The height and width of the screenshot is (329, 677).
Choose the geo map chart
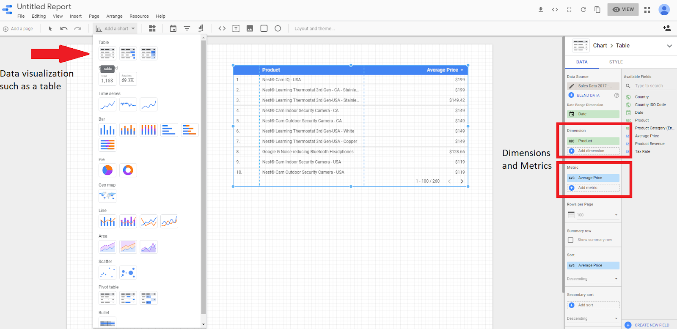(x=107, y=196)
